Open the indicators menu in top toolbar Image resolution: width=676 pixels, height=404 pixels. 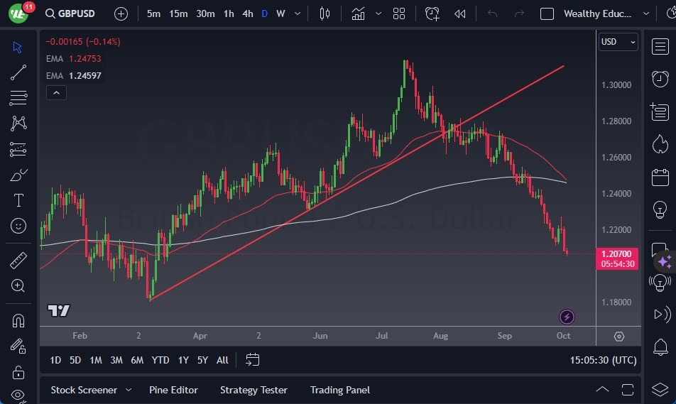coord(358,13)
